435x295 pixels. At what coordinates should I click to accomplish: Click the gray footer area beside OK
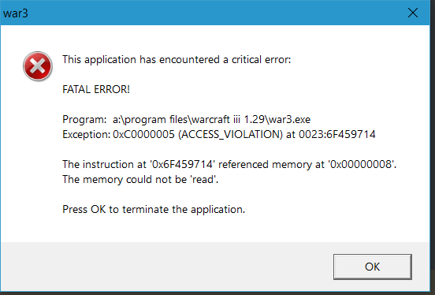click(x=166, y=267)
